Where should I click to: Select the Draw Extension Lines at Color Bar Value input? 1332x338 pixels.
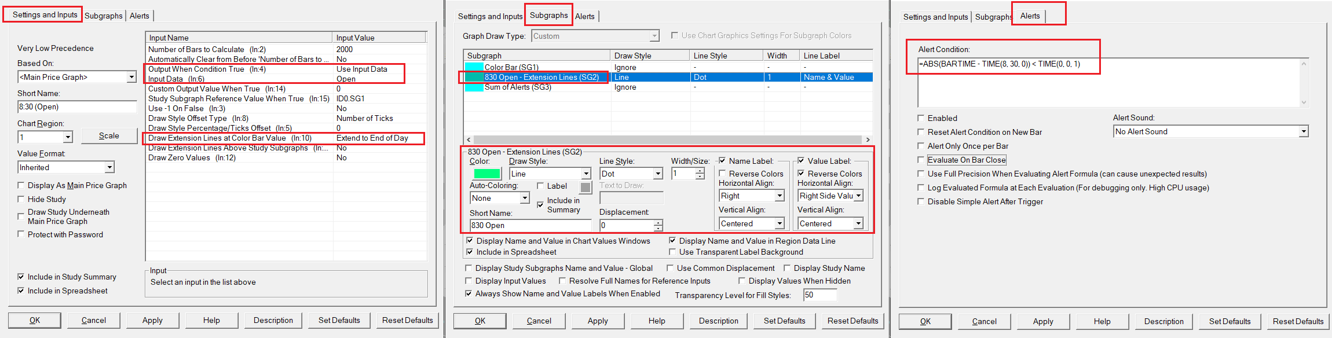[x=229, y=138]
